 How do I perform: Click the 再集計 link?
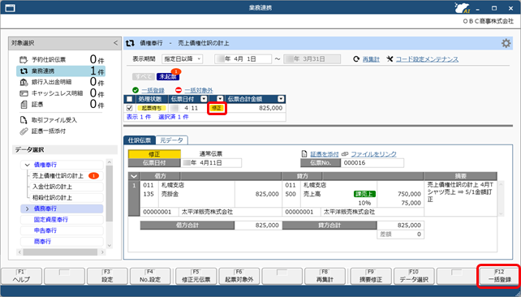tap(371, 59)
